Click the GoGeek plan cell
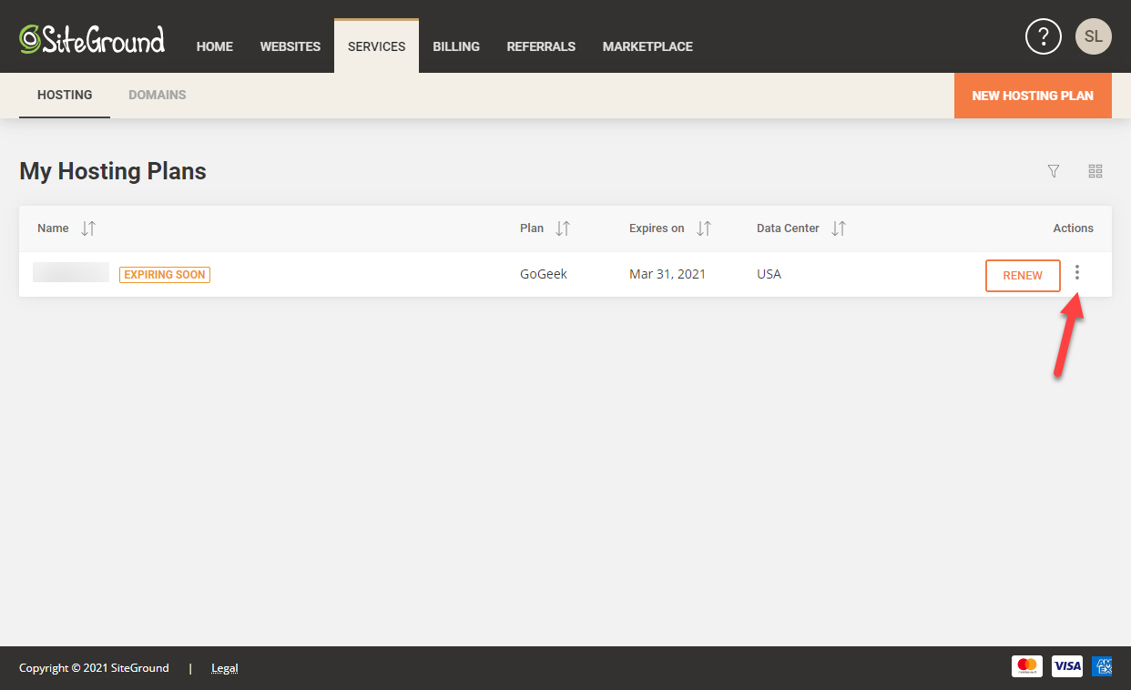 tap(544, 274)
